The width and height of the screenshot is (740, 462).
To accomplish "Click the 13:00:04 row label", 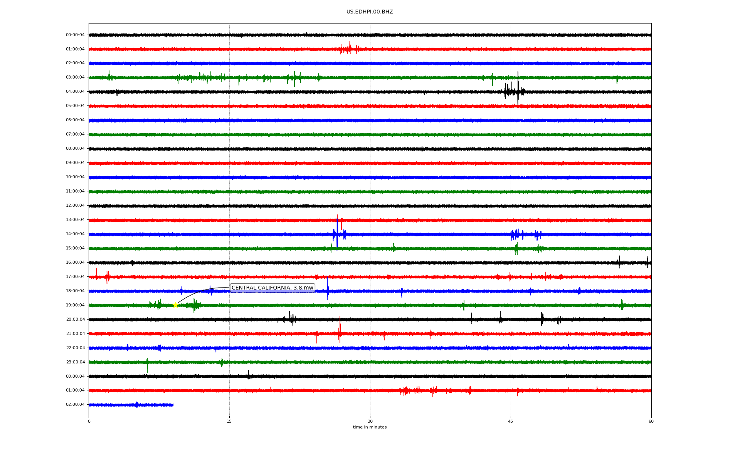I will (x=75, y=220).
